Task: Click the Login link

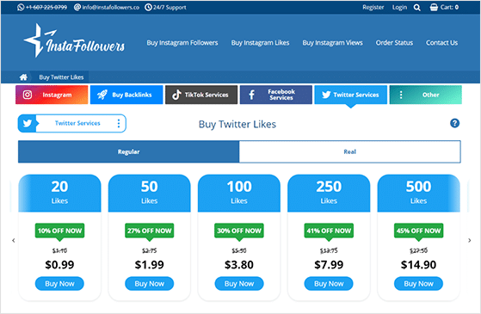Action: tap(399, 8)
